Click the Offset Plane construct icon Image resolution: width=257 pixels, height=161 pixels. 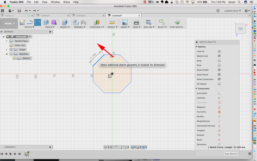click(97, 22)
